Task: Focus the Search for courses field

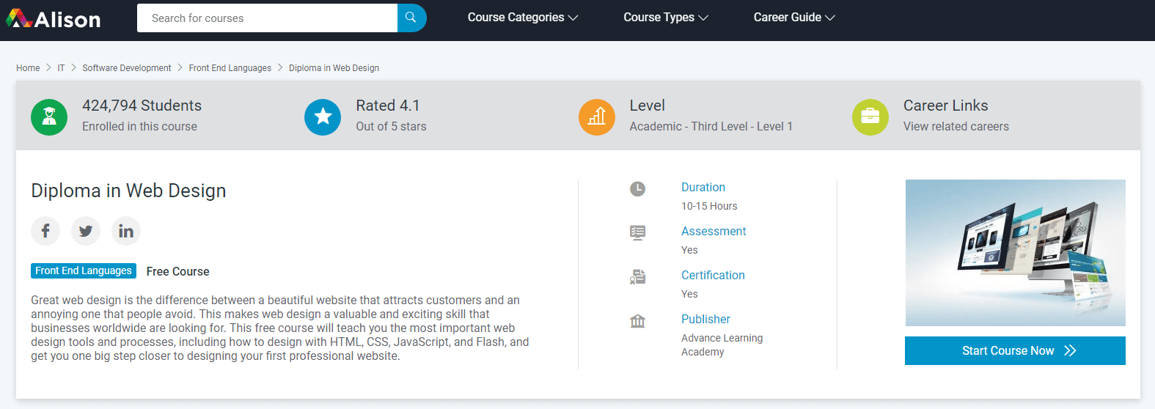Action: 267,18
